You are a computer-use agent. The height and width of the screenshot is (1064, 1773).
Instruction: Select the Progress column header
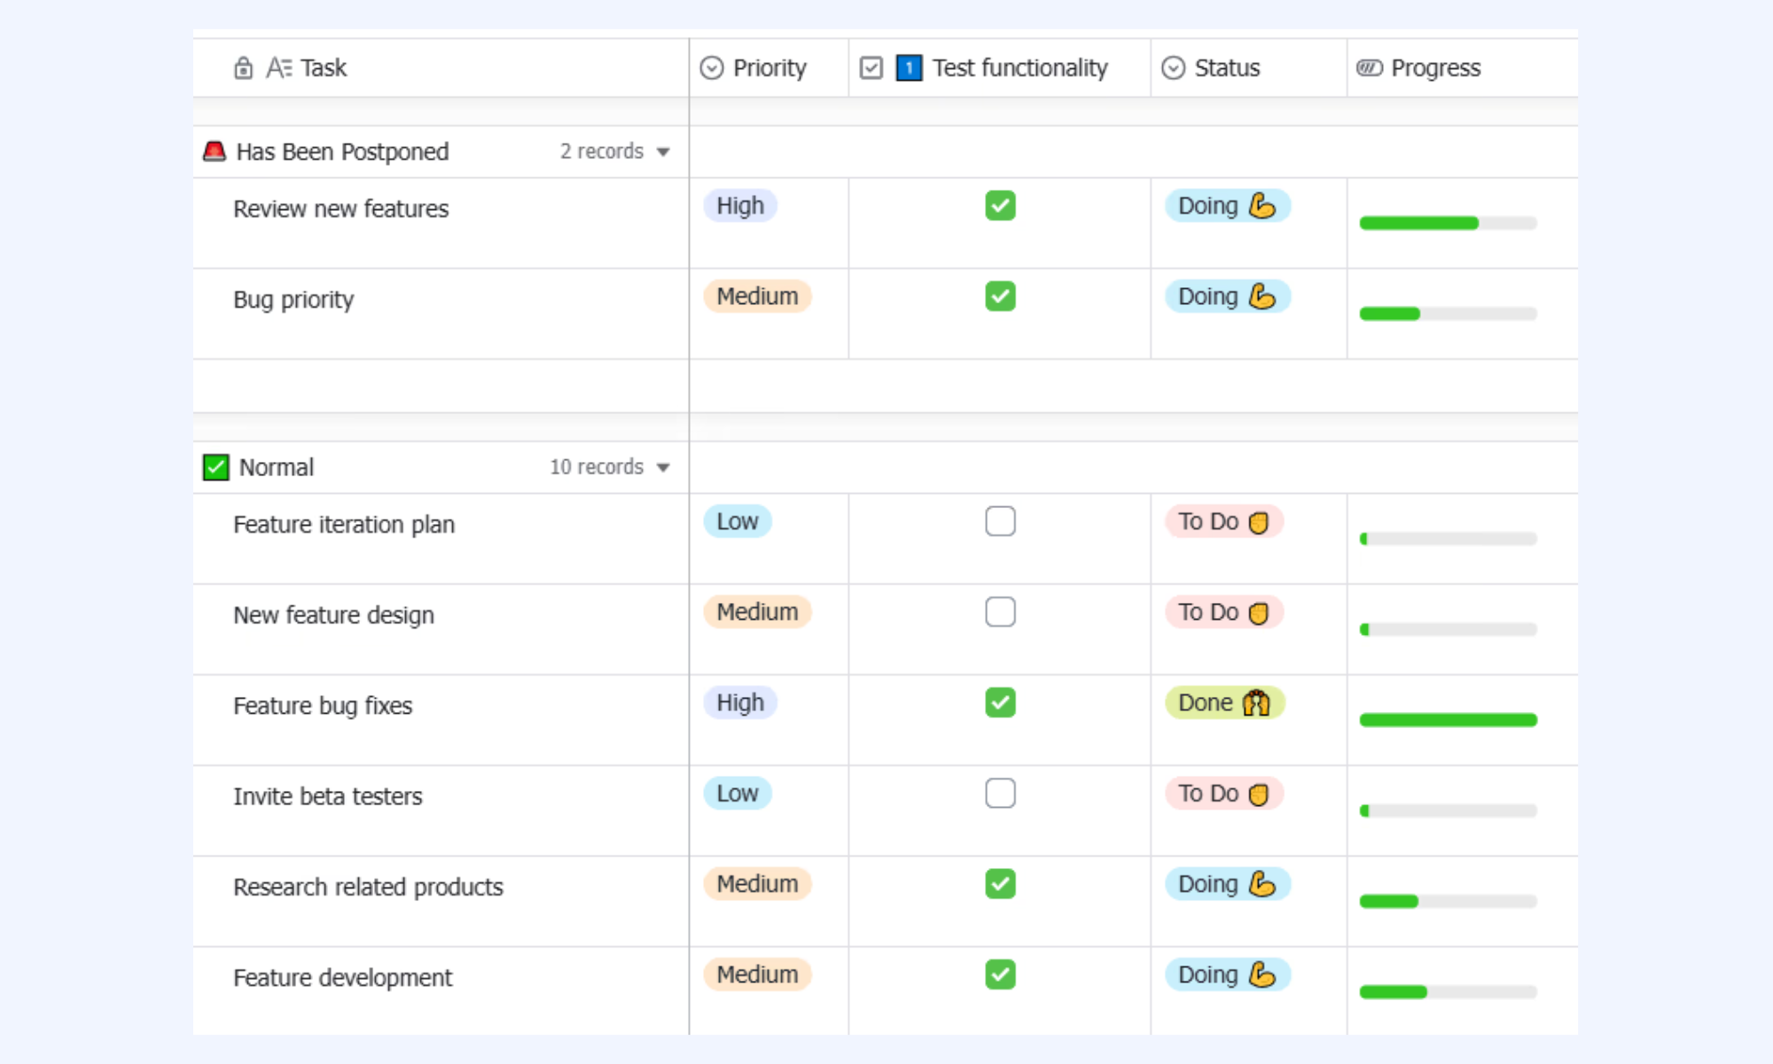(1463, 68)
